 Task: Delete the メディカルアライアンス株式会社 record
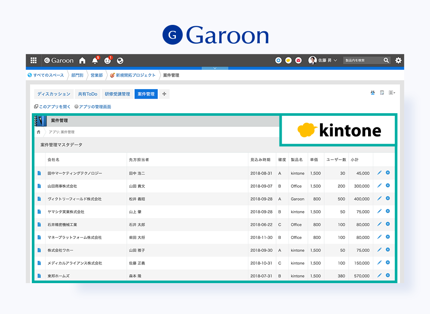(x=388, y=263)
